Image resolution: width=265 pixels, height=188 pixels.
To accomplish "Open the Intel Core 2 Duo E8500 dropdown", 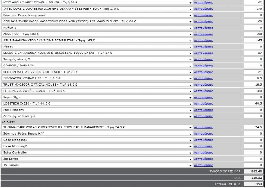I will 97,9.
